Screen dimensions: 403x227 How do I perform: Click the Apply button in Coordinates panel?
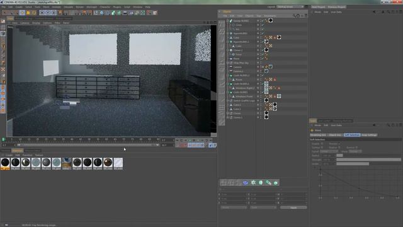pos(293,207)
